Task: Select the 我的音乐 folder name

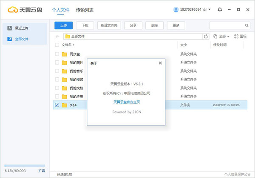Action: click(76, 71)
